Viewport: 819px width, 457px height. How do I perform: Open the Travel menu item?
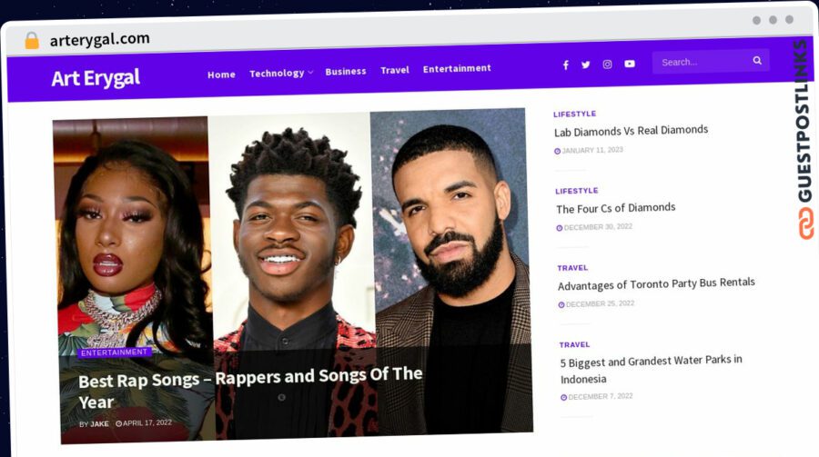395,70
